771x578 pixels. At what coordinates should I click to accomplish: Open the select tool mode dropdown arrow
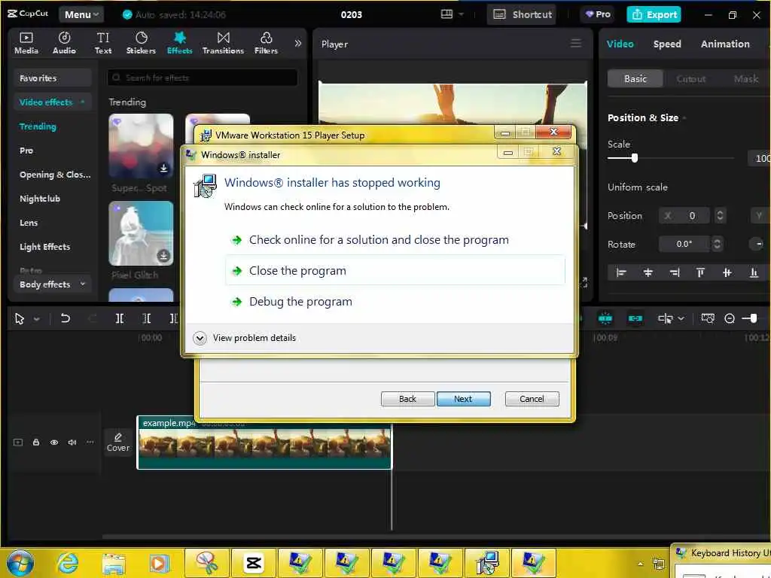click(x=36, y=319)
